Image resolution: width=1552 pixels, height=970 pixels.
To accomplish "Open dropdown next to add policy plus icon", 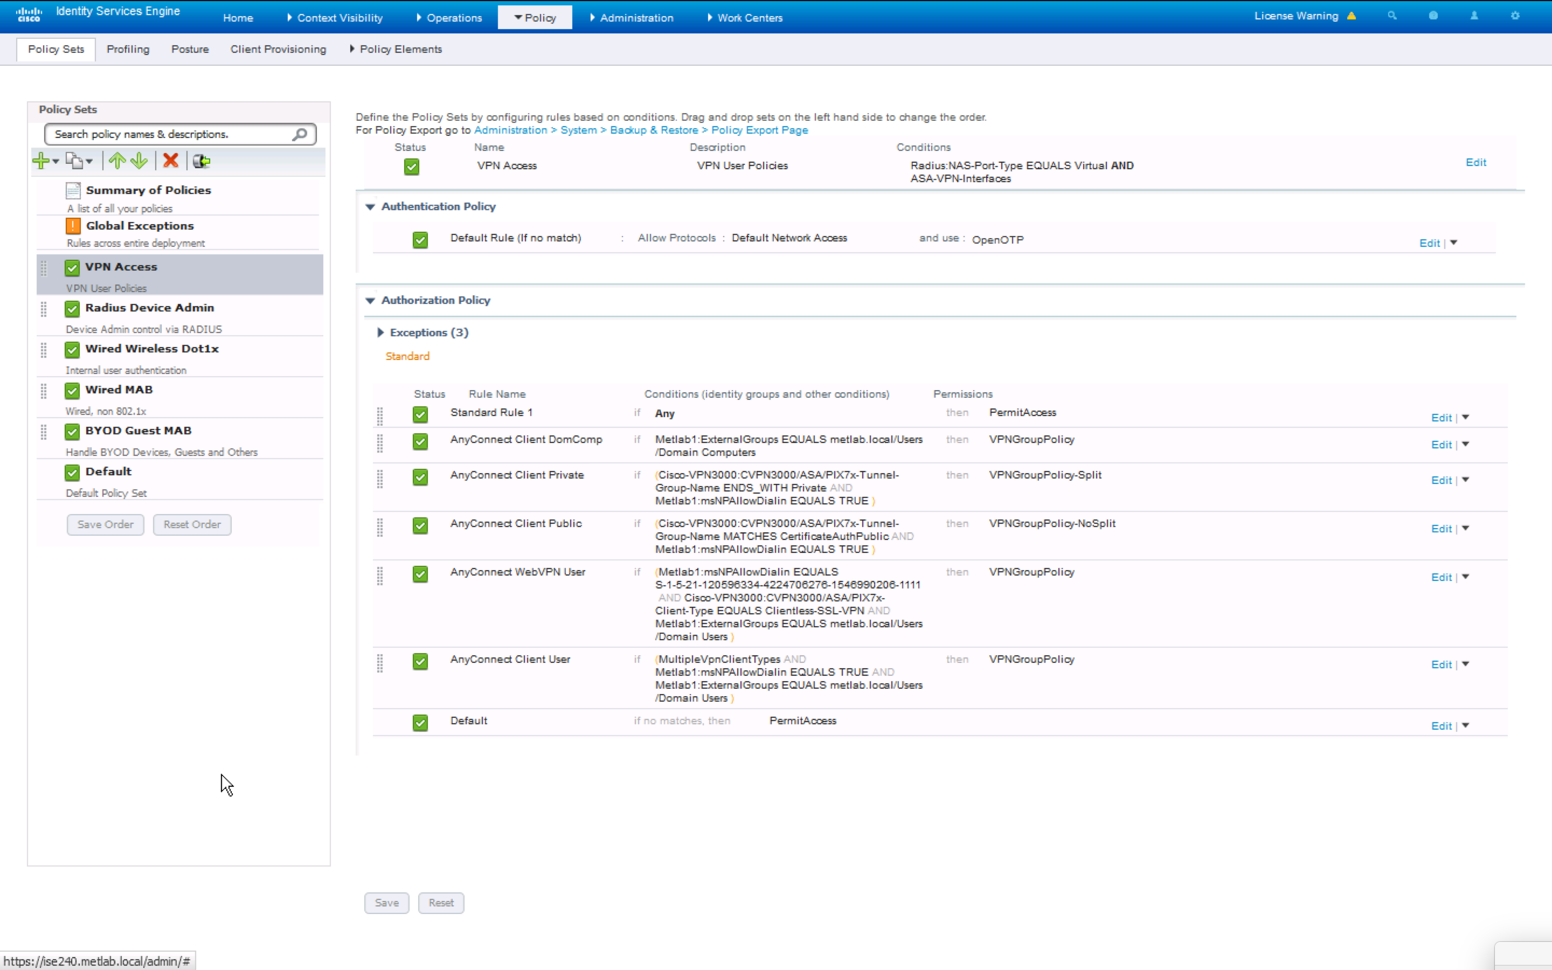I will pyautogui.click(x=56, y=162).
